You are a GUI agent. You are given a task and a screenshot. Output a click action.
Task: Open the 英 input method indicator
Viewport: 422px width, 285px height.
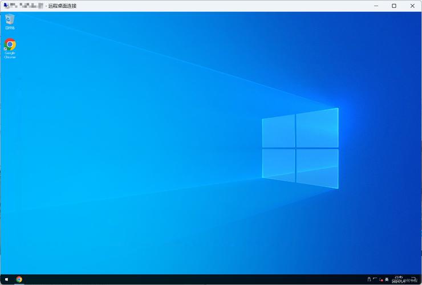(387, 280)
